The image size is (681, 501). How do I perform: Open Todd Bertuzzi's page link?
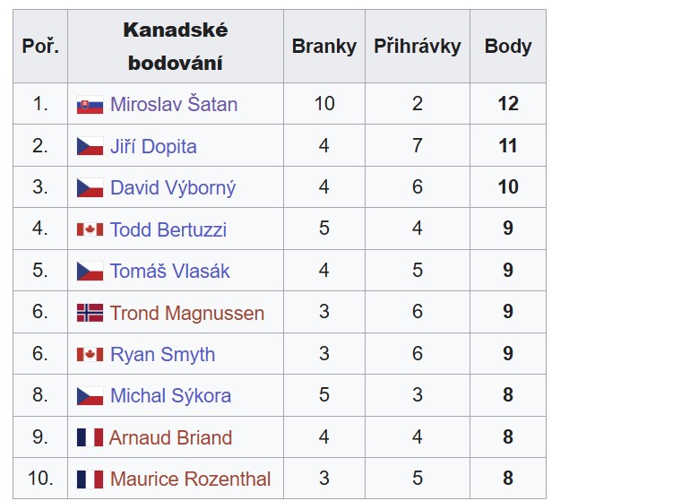168,229
